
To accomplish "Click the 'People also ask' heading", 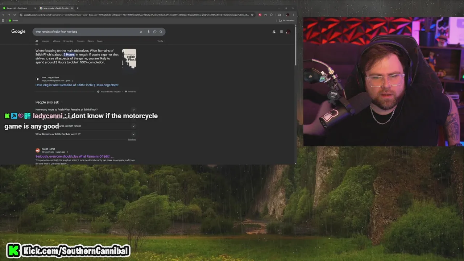I will coord(47,102).
